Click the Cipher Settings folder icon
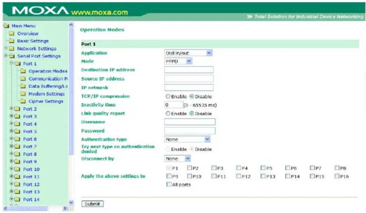366x213 pixels. pos(23,101)
